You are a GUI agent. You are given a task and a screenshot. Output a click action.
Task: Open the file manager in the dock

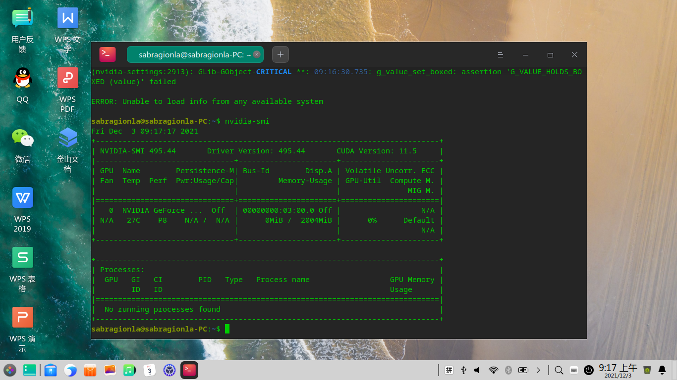[x=51, y=370]
